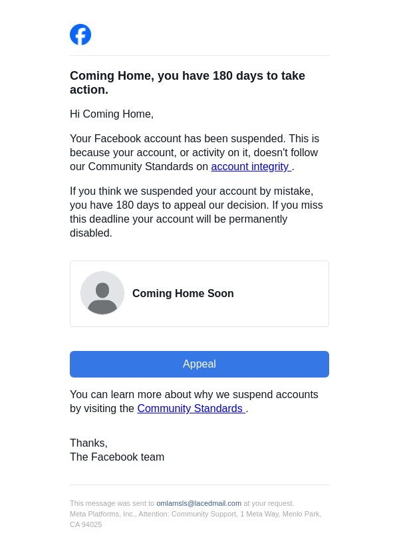Click the Meta Platforms mailing address text

pos(196,514)
